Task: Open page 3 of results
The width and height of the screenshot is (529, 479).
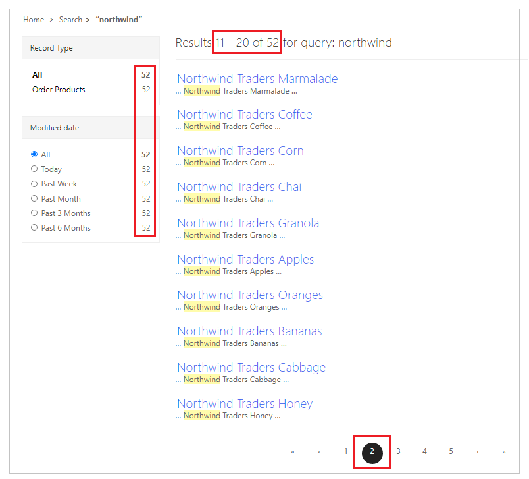Action: (399, 451)
